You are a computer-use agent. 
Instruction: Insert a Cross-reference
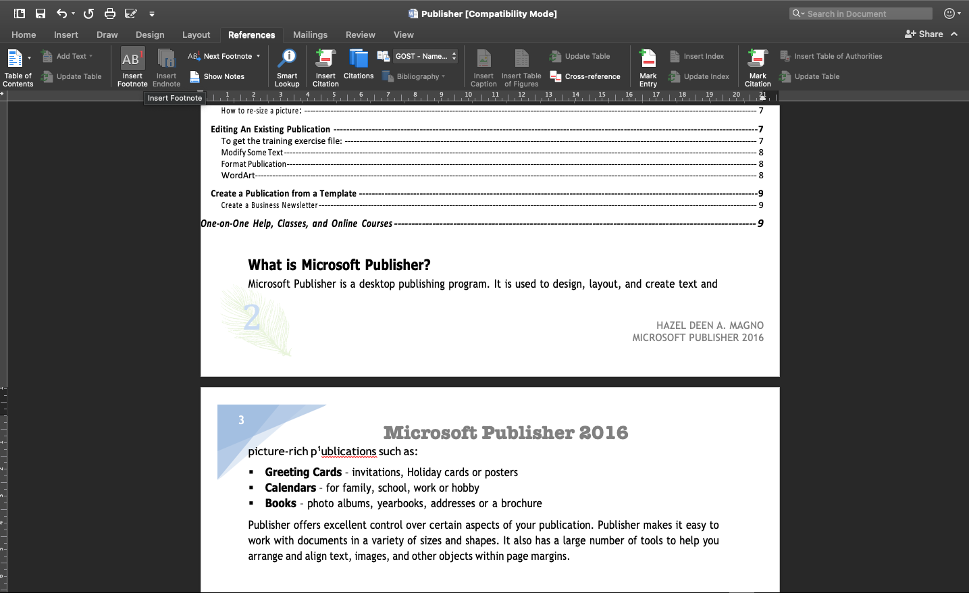tap(585, 76)
